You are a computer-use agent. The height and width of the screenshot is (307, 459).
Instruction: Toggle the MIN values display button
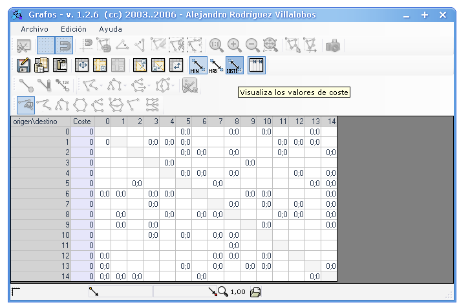(198, 65)
